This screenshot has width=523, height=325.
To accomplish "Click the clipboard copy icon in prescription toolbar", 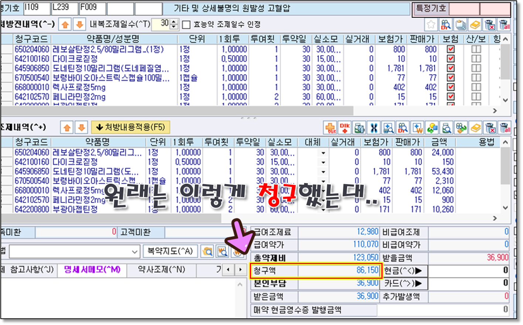I will (460, 25).
